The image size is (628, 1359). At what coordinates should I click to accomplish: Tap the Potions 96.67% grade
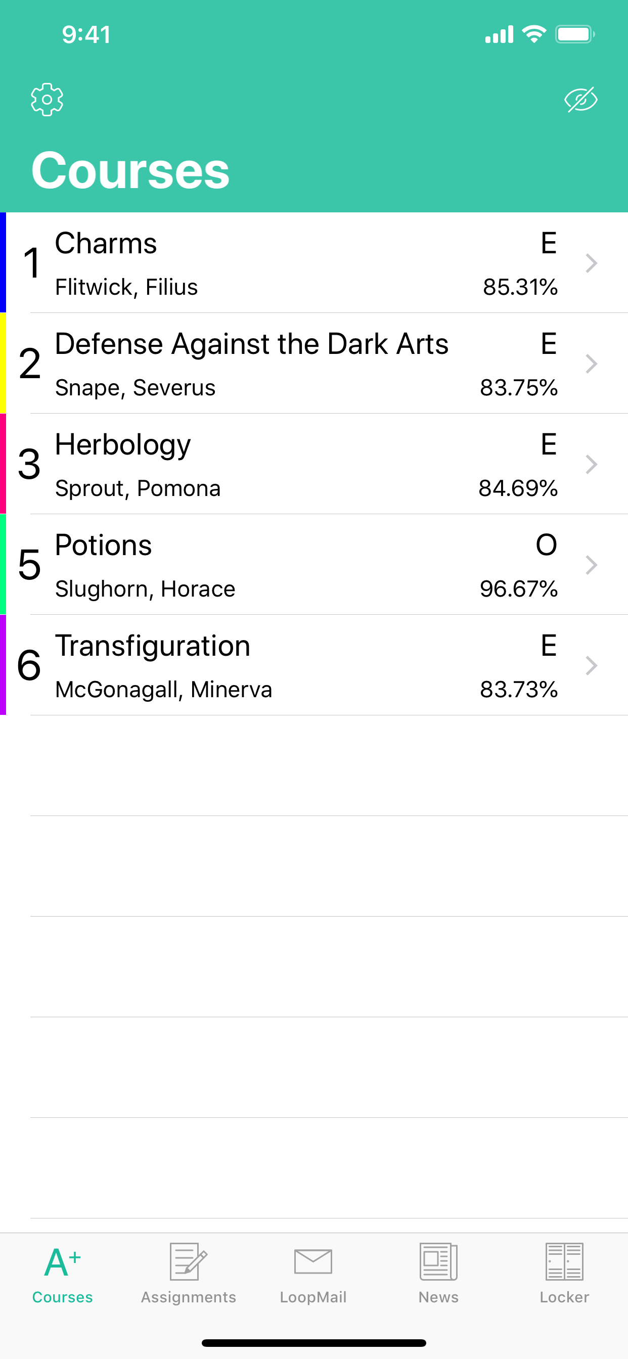pyautogui.click(x=518, y=589)
